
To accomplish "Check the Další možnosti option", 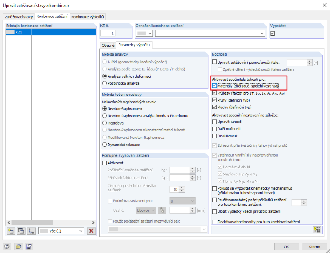I will [x=214, y=129].
